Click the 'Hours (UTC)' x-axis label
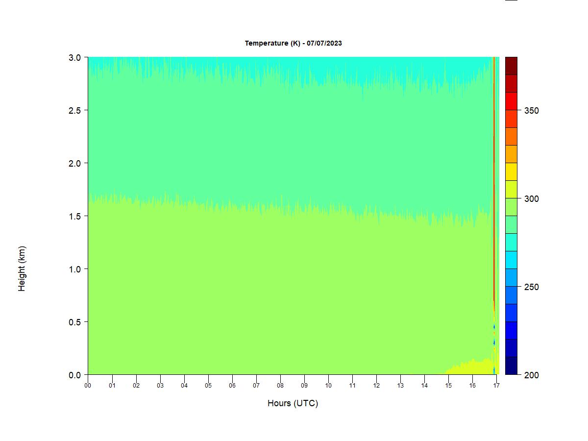This screenshot has height=441, width=588. click(293, 403)
